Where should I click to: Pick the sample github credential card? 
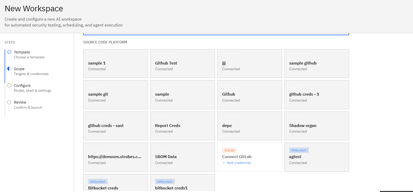pos(317,63)
